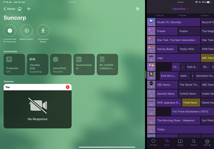This screenshot has width=214, height=149.
Task: Toggle the HomePod paused tile
Action: tap(61, 64)
